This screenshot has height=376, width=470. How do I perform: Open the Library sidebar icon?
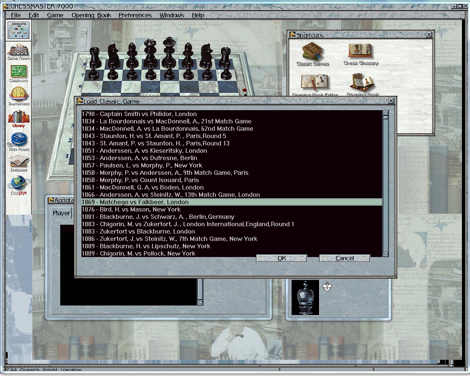click(18, 119)
